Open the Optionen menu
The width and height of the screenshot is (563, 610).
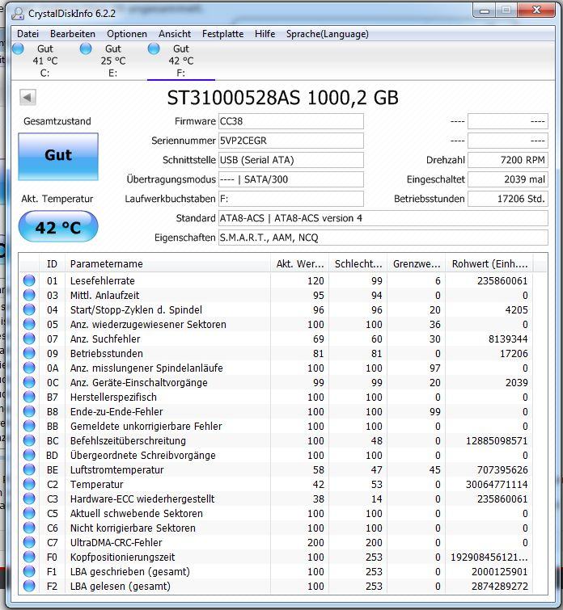coord(127,34)
